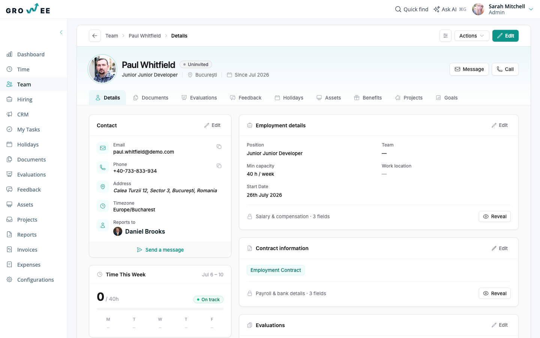
Task: Switch to the Holidays tab
Action: click(289, 98)
